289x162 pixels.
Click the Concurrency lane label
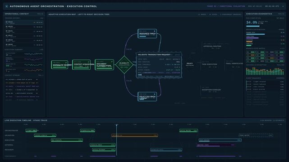point(10,156)
